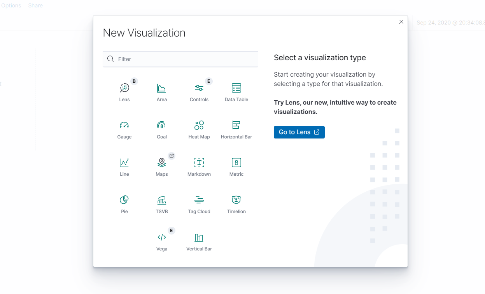Image resolution: width=485 pixels, height=294 pixels.
Task: Select the Line chart icon
Action: tap(124, 163)
